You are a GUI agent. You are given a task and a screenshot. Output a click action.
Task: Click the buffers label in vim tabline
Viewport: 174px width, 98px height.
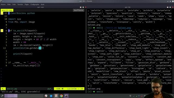(79, 10)
